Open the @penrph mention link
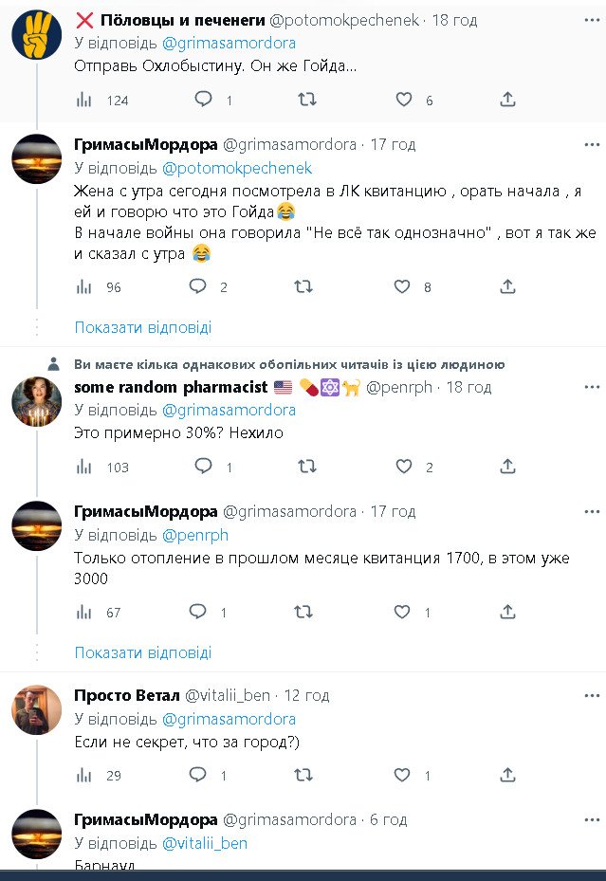Screen dimensions: 606x881 point(195,535)
